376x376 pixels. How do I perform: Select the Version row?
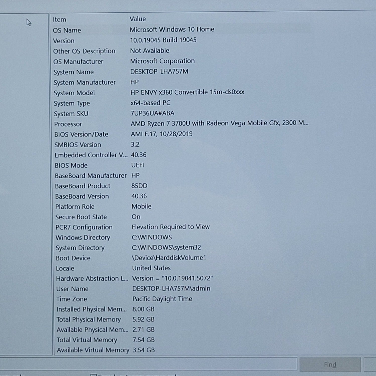click(x=64, y=41)
